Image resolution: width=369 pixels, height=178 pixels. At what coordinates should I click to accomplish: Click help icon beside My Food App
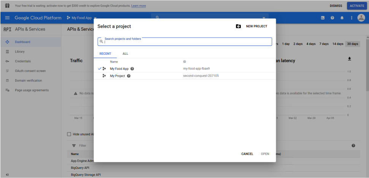pyautogui.click(x=132, y=69)
